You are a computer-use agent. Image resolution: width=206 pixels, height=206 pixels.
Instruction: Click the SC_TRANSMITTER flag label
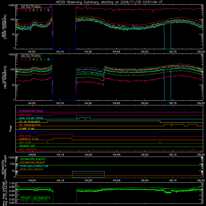[30, 125]
